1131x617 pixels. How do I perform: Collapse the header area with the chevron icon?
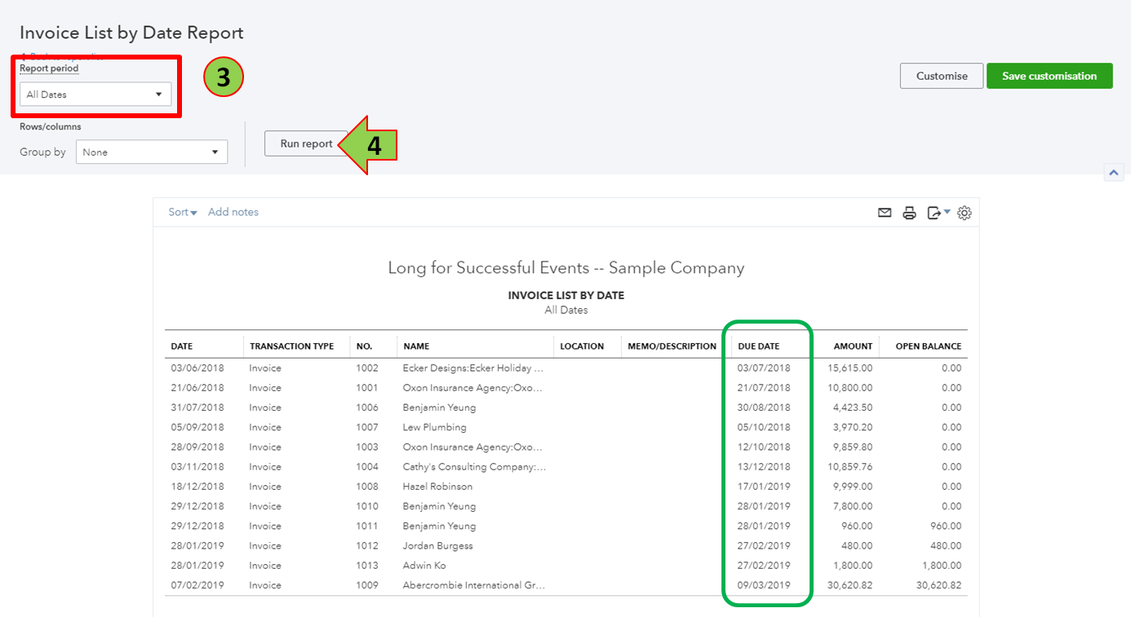[1114, 172]
